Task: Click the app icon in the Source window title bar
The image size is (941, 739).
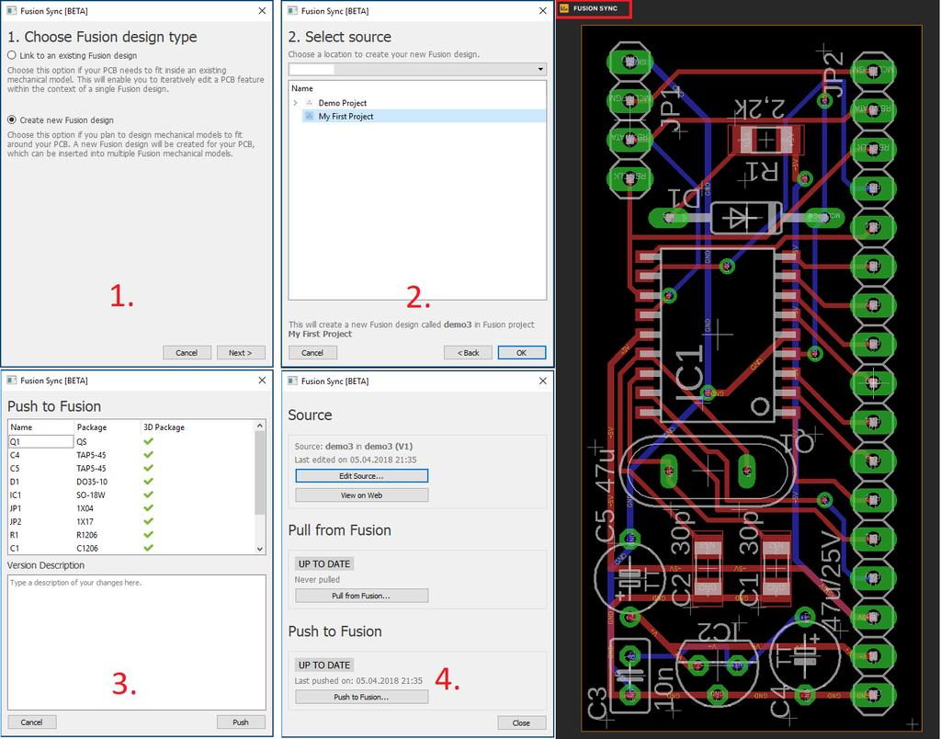Action: tap(292, 381)
